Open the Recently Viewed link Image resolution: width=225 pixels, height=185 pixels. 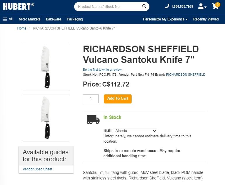[x=206, y=19]
